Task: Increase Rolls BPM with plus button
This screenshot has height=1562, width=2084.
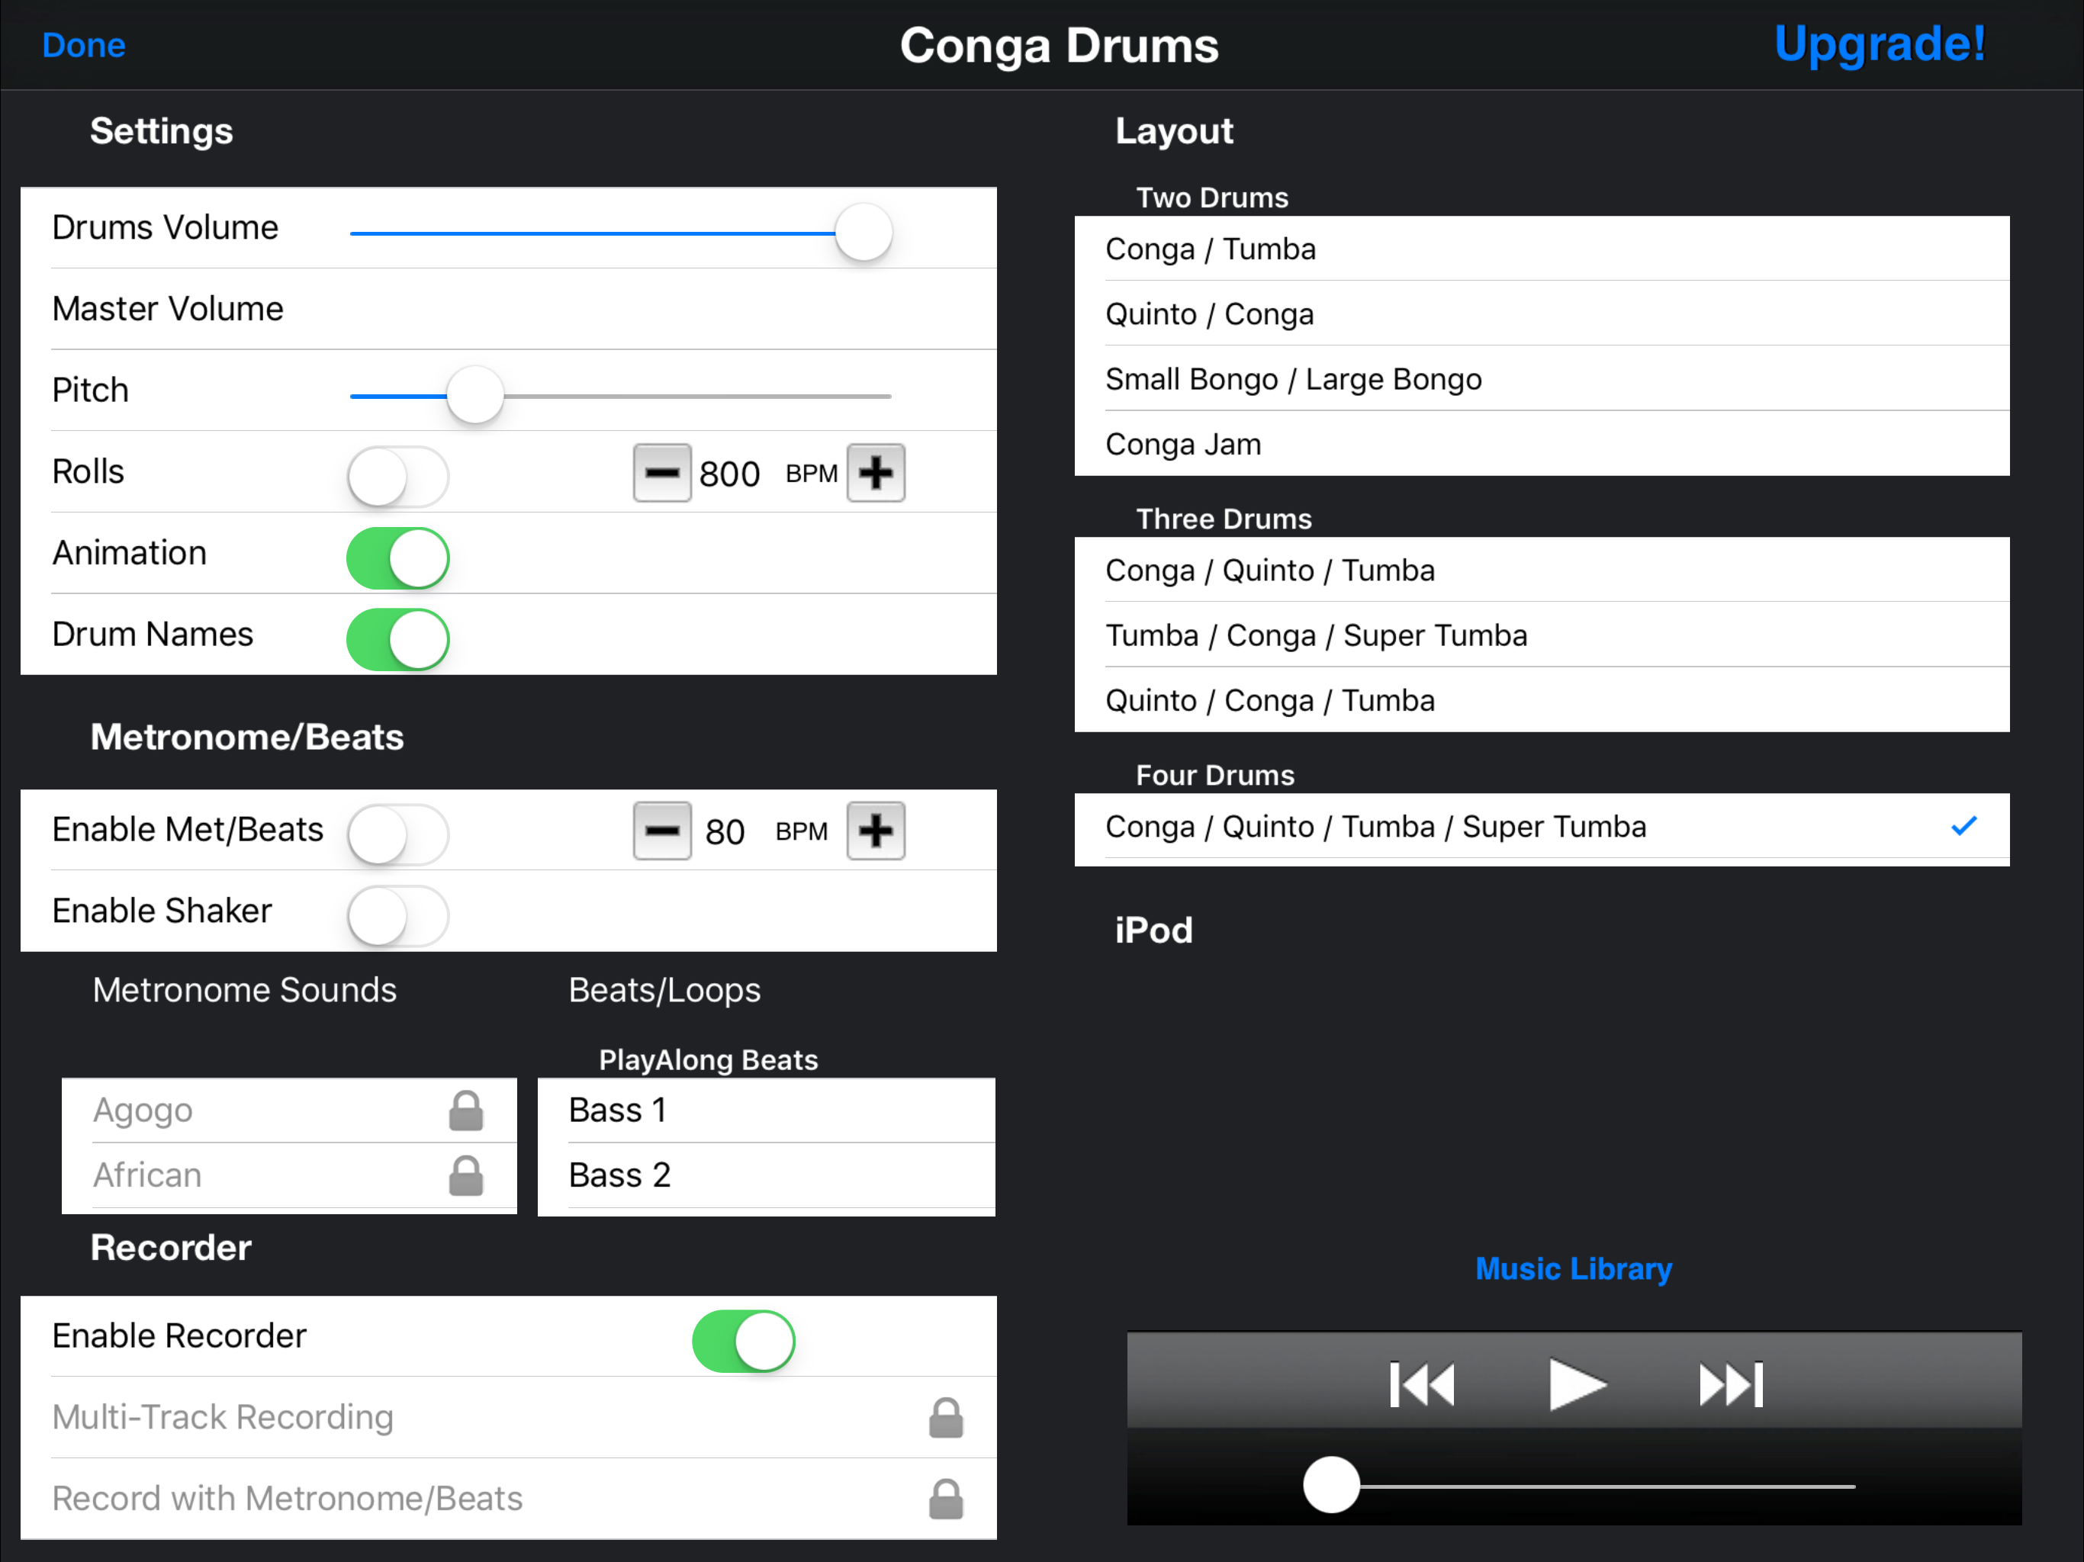Action: [875, 473]
